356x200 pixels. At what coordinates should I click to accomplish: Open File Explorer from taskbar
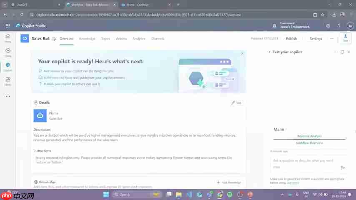pos(179,195)
